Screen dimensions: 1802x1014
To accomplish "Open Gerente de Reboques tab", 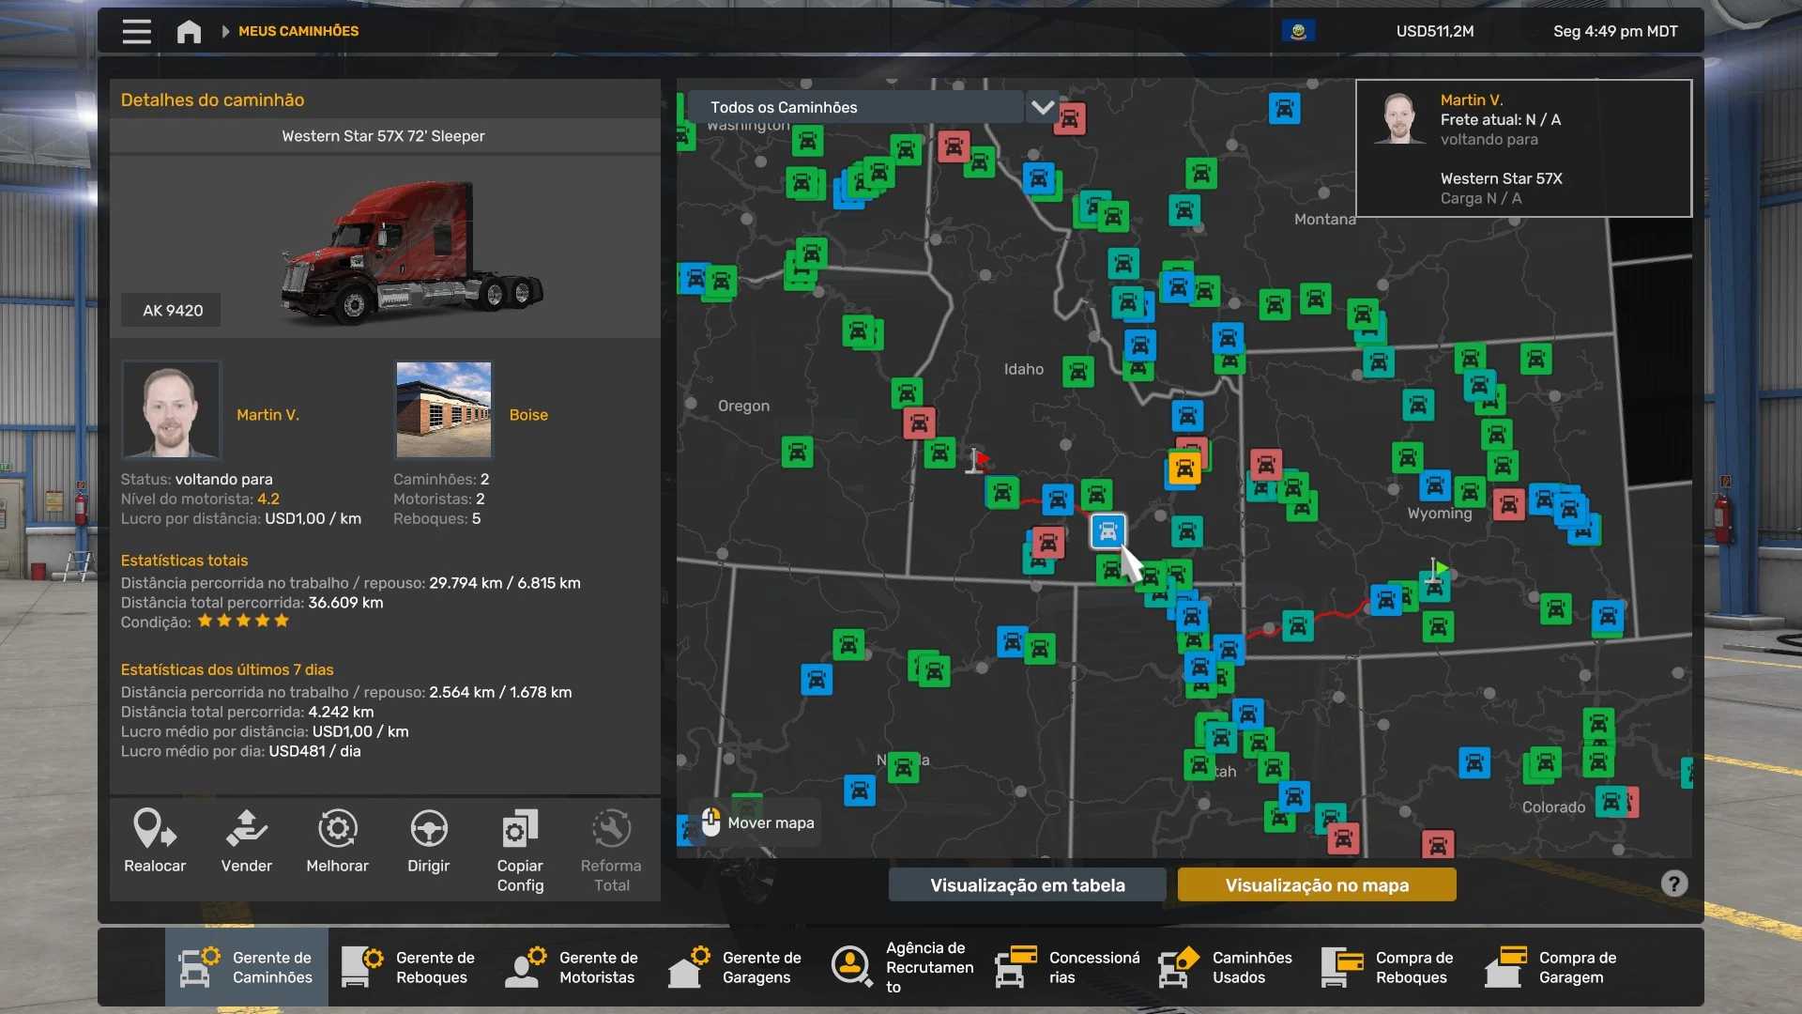I will [410, 967].
